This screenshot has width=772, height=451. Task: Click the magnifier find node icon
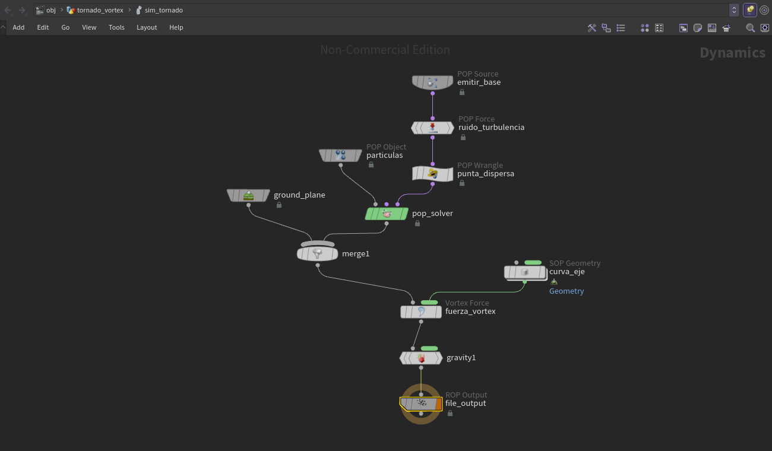point(750,28)
